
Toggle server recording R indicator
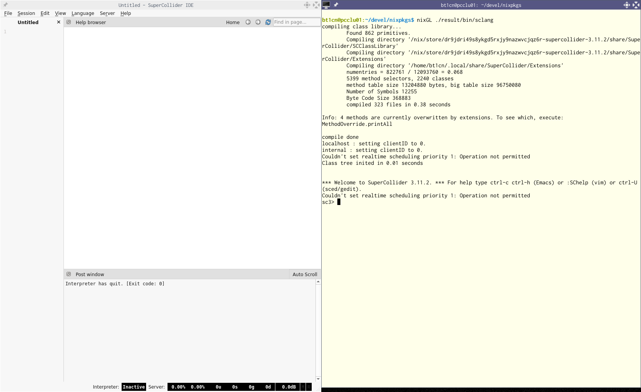tap(309, 387)
